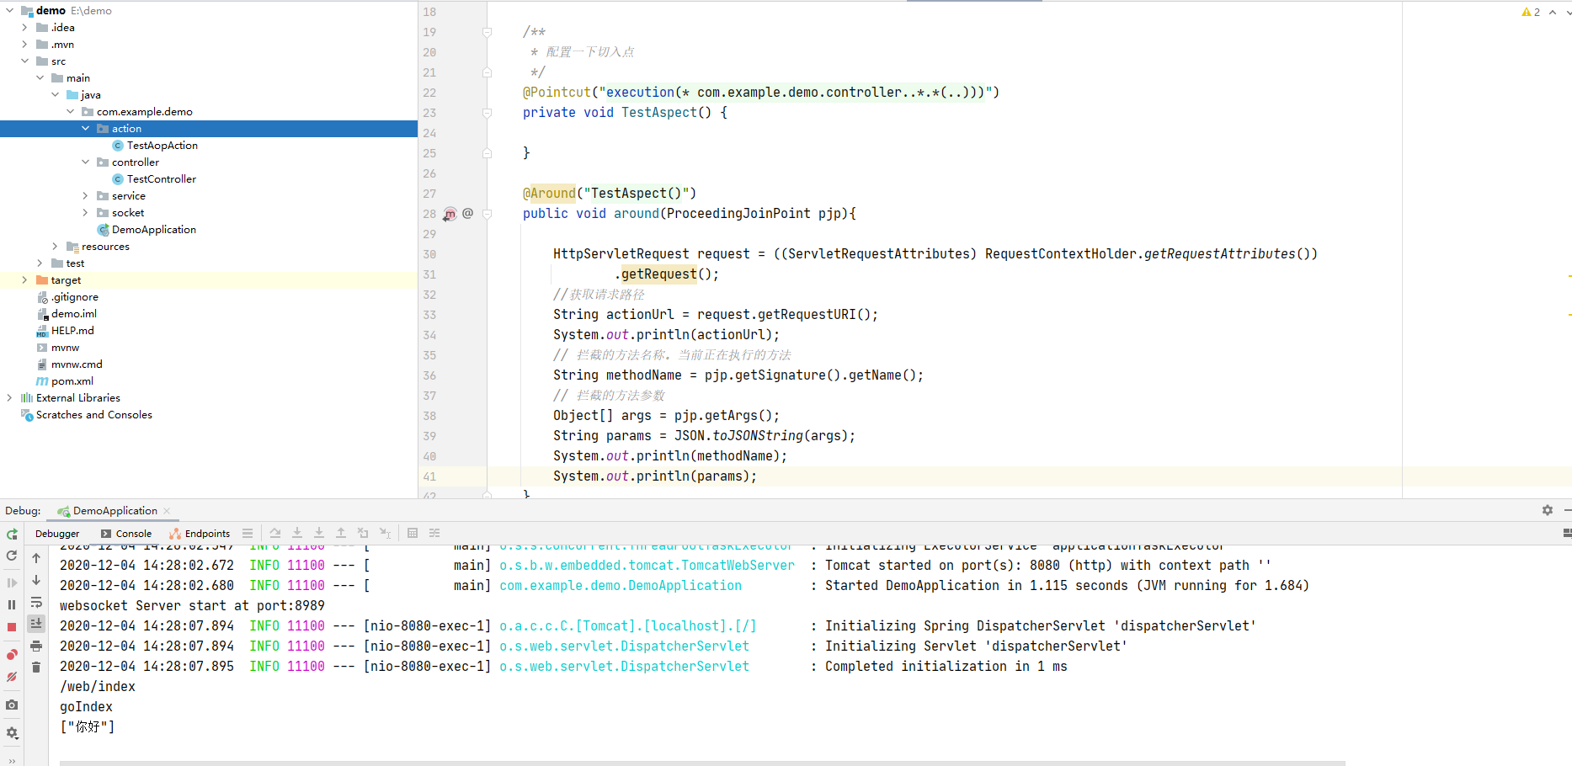1572x766 pixels.
Task: Open Evaluate Expression calculator icon
Action: point(413,533)
